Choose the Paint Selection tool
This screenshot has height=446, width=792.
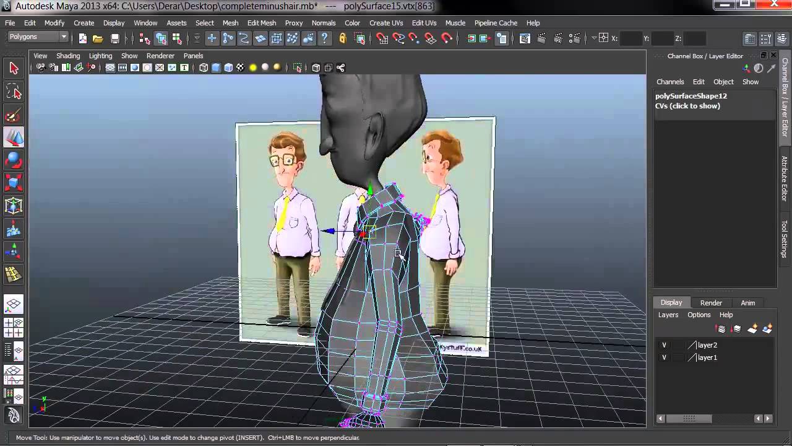[14, 115]
